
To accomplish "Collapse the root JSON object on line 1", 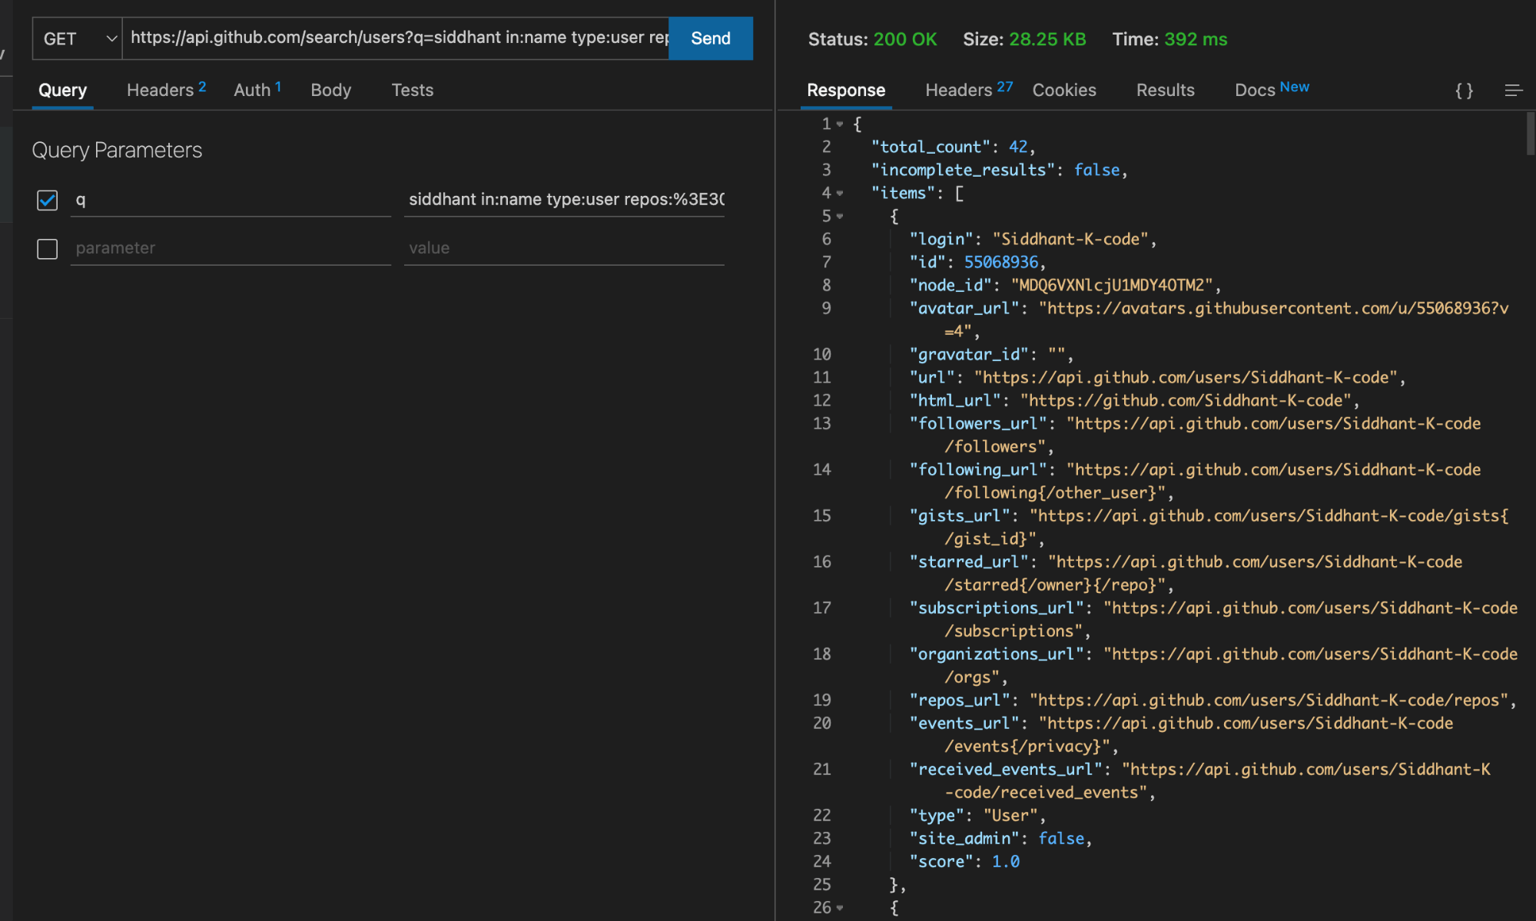I will pyautogui.click(x=839, y=123).
